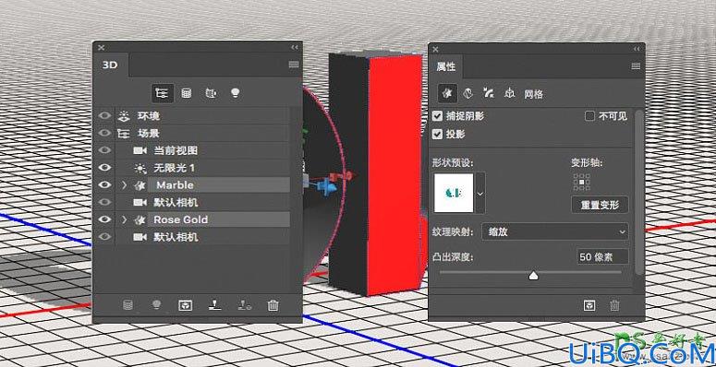Click the 属性 panel vertical scrollbar
716x367 pixels.
pyautogui.click(x=638, y=192)
